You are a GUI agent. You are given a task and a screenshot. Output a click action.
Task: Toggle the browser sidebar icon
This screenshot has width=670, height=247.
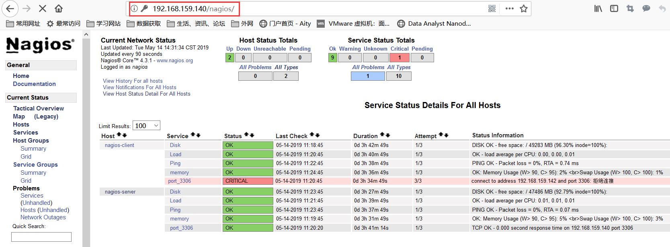(x=614, y=8)
